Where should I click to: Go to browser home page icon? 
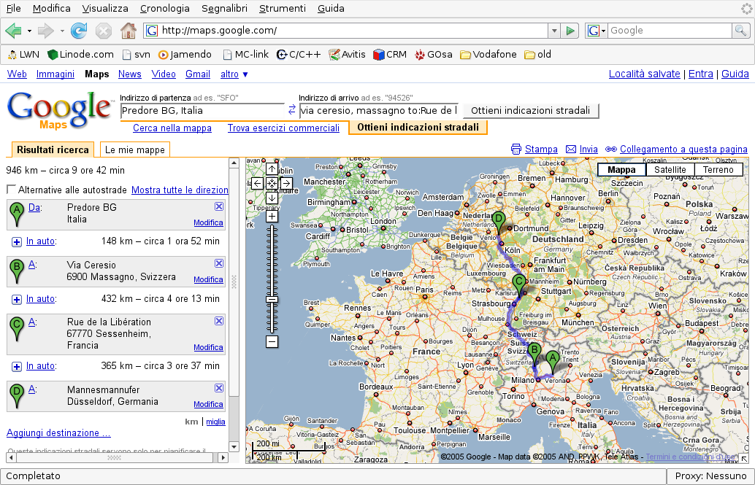point(128,31)
